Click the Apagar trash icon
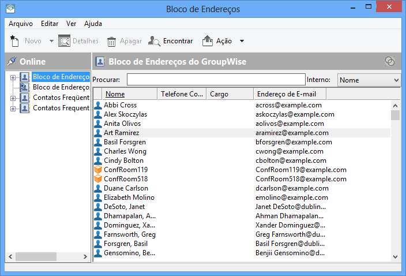 tap(111, 42)
